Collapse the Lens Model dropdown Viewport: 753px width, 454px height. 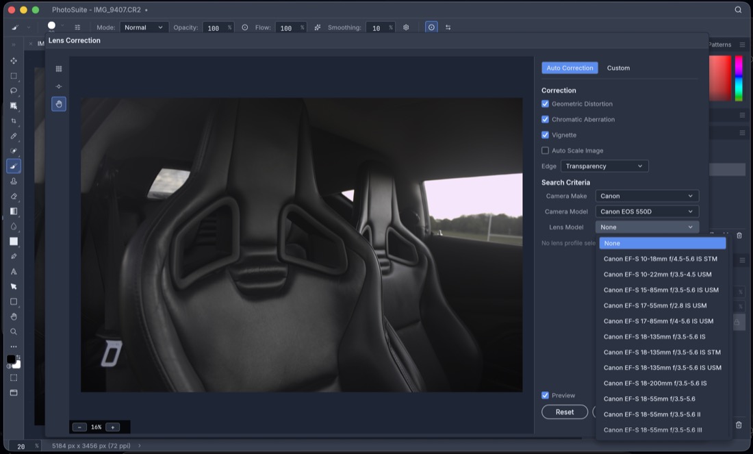point(647,227)
